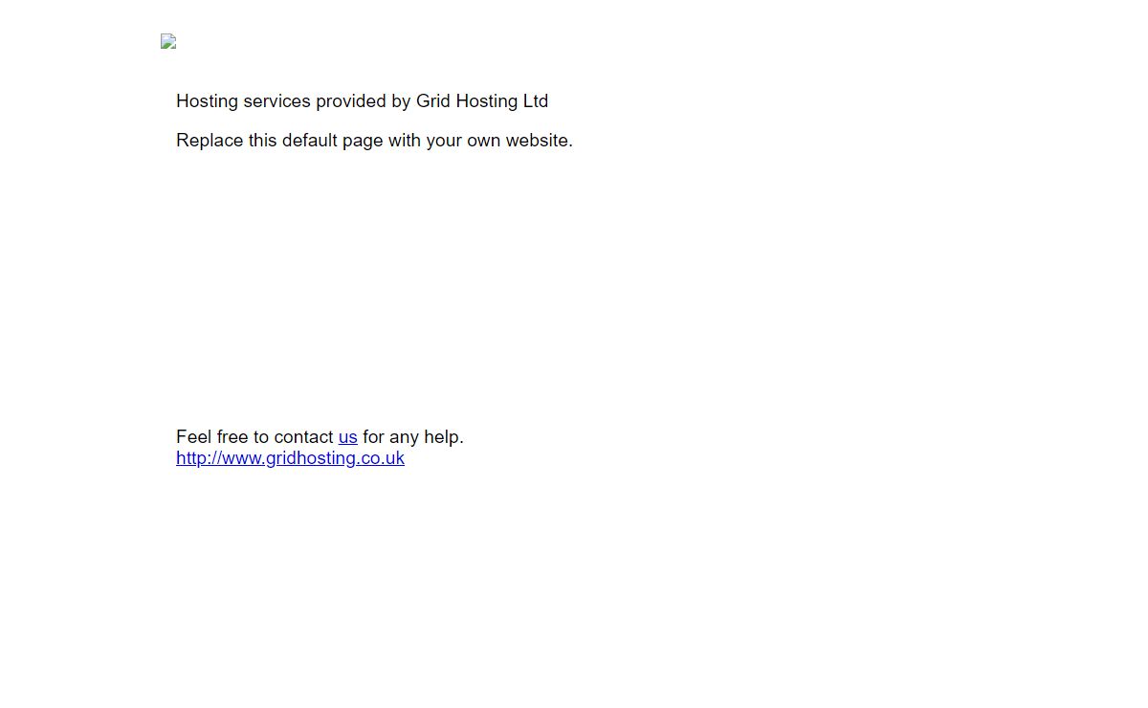Open the http://www.gridhosting.co.uk link
Viewport: 1148px width, 708px height.
(290, 458)
